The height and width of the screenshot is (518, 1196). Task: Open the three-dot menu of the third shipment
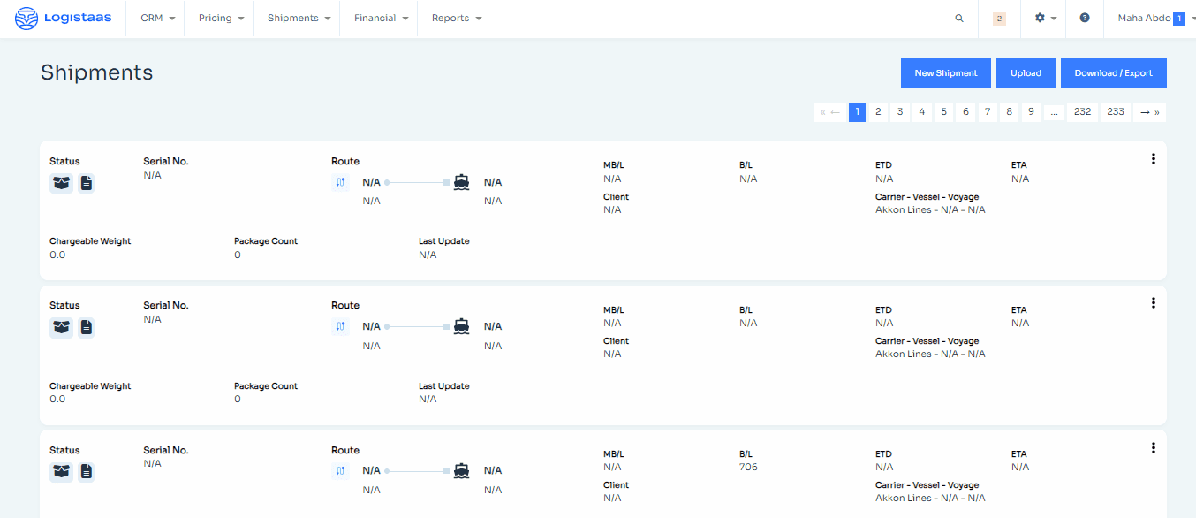click(x=1153, y=448)
